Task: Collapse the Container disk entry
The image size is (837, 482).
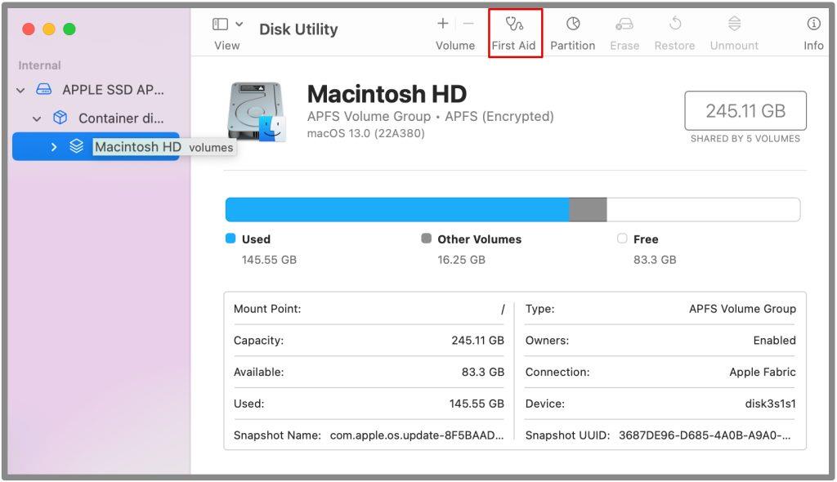Action: 37,118
